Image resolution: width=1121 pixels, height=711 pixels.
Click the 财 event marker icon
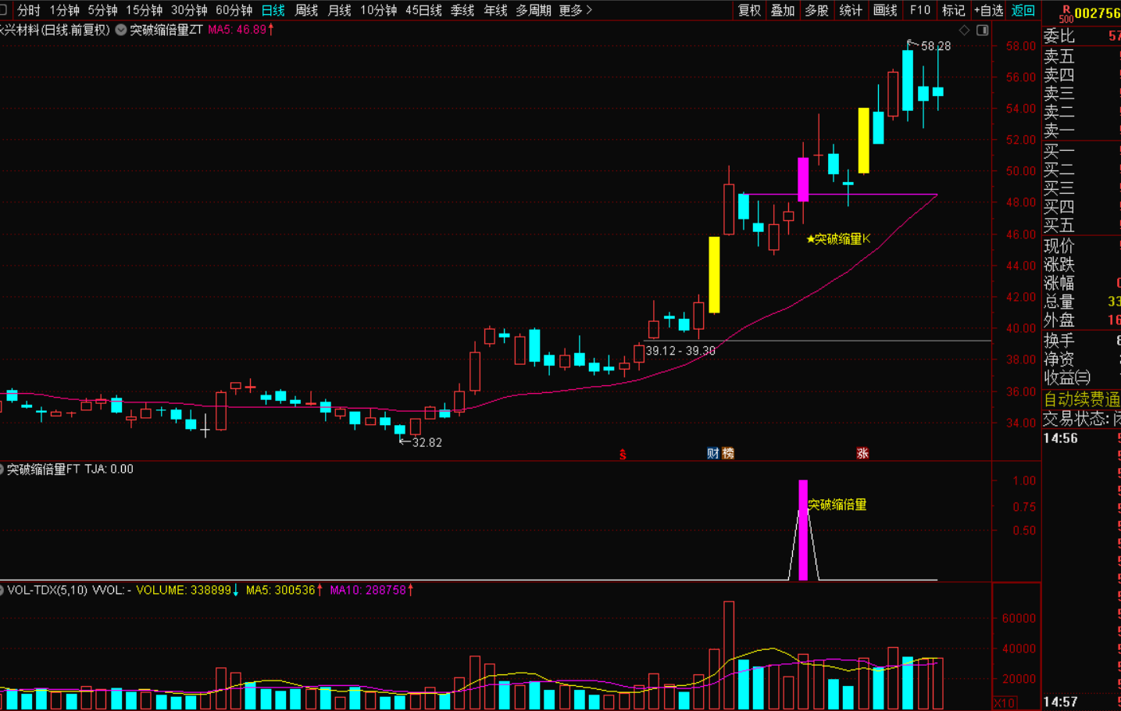(x=712, y=453)
